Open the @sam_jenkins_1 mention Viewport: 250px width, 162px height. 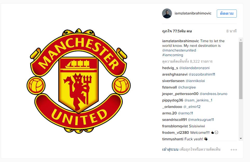[x=198, y=100]
